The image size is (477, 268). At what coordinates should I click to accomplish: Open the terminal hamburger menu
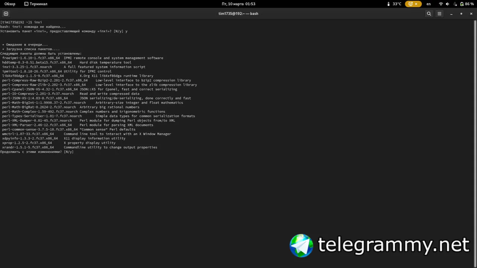[439, 14]
